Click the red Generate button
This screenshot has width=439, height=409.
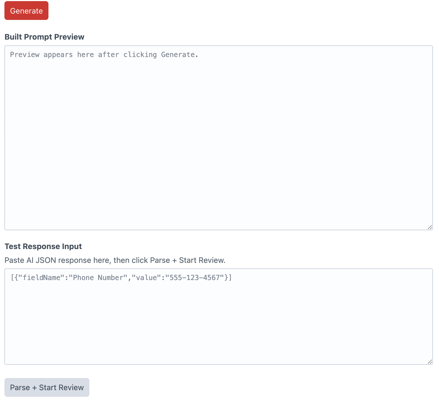(26, 11)
